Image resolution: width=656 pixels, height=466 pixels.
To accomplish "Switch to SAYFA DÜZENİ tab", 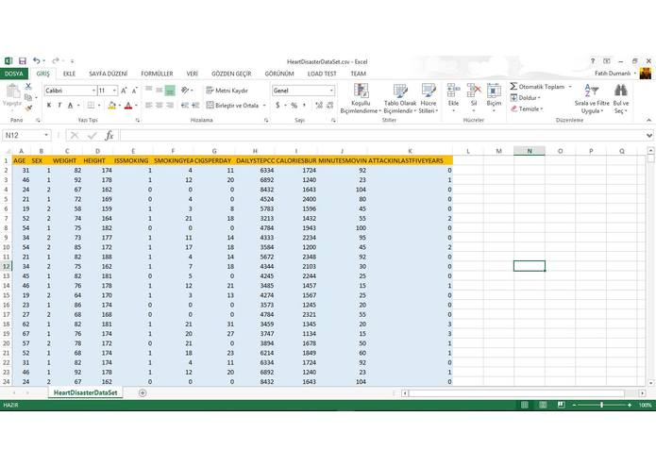I will coord(108,74).
